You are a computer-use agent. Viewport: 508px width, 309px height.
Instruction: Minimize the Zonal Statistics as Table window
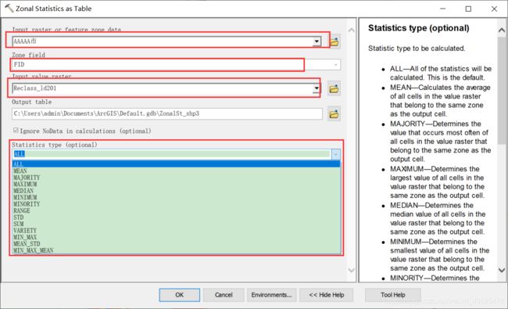[443, 9]
